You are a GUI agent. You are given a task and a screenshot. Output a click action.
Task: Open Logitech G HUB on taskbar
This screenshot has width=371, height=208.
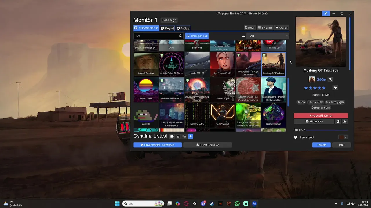pos(195,204)
